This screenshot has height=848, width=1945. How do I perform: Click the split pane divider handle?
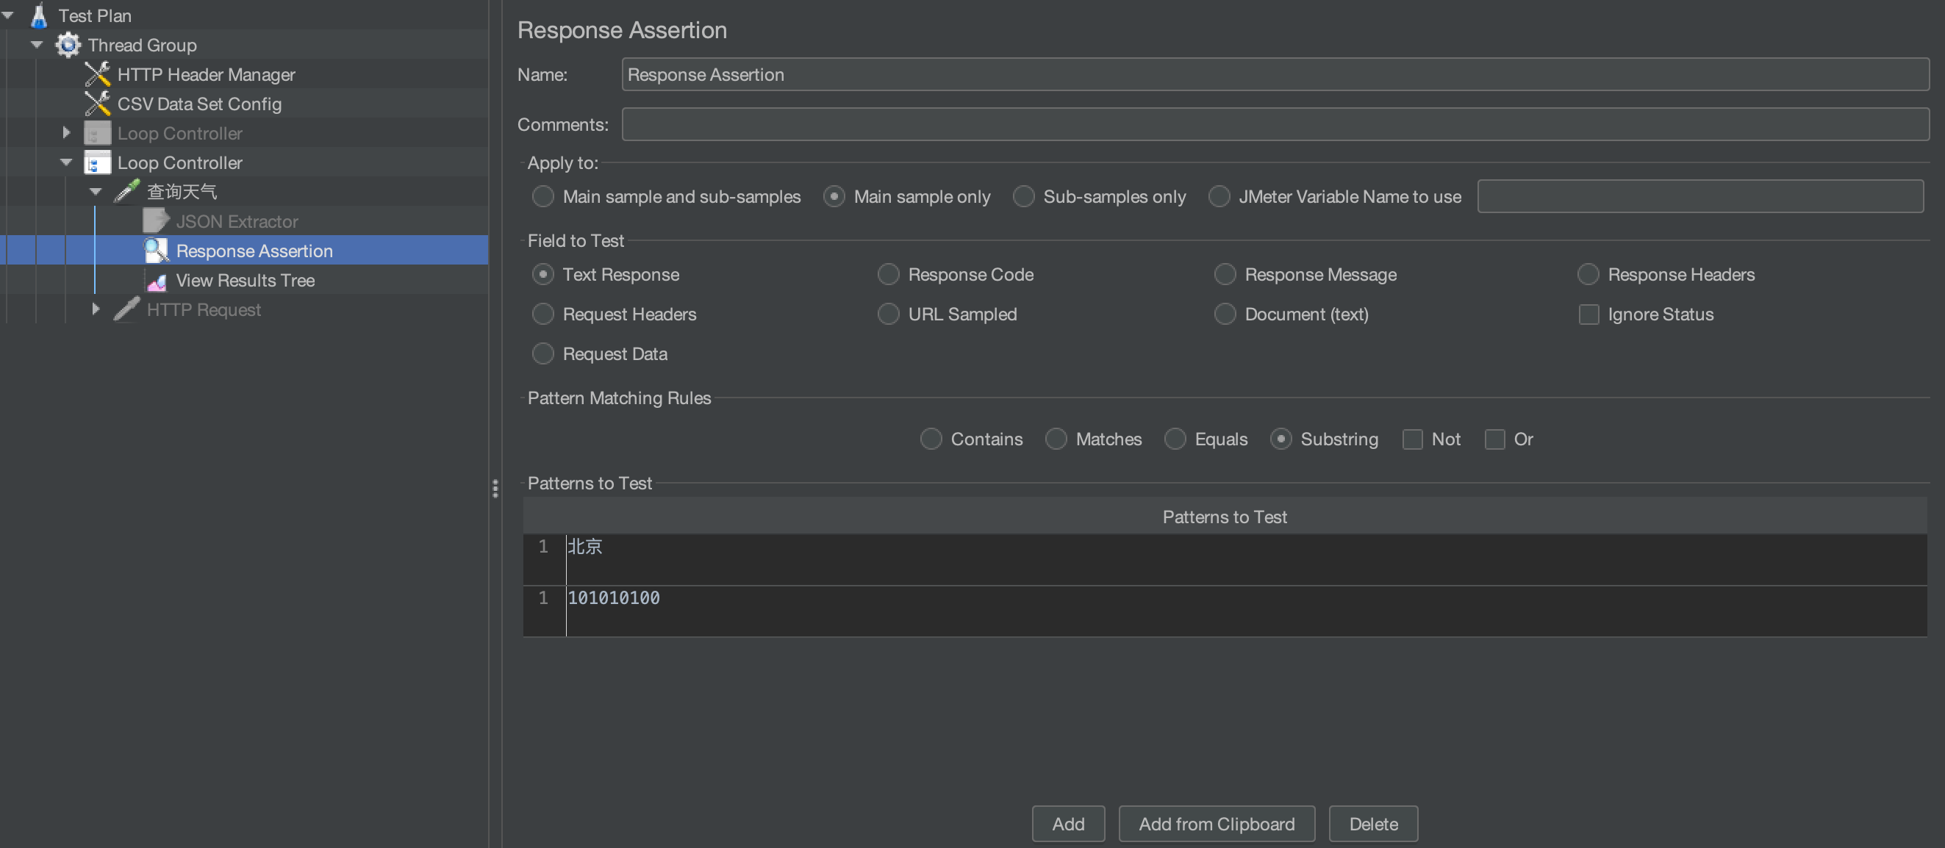495,489
